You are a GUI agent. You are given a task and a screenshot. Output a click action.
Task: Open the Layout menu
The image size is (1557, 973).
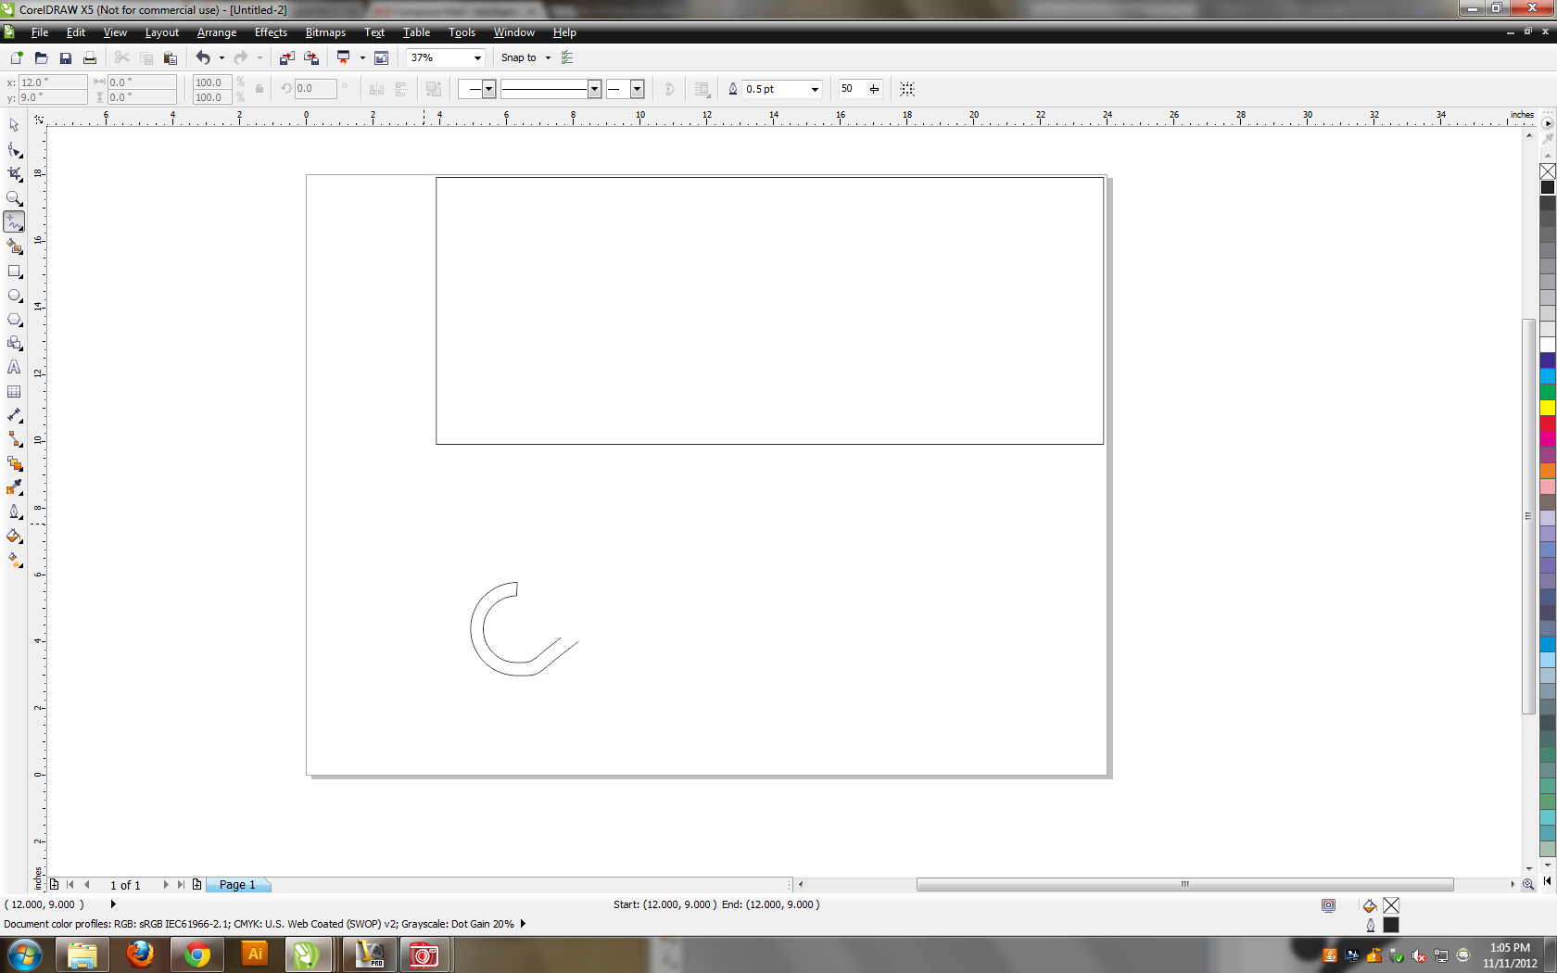(161, 32)
